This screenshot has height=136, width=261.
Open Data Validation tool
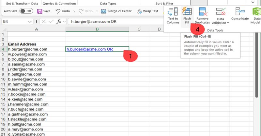click(x=221, y=16)
